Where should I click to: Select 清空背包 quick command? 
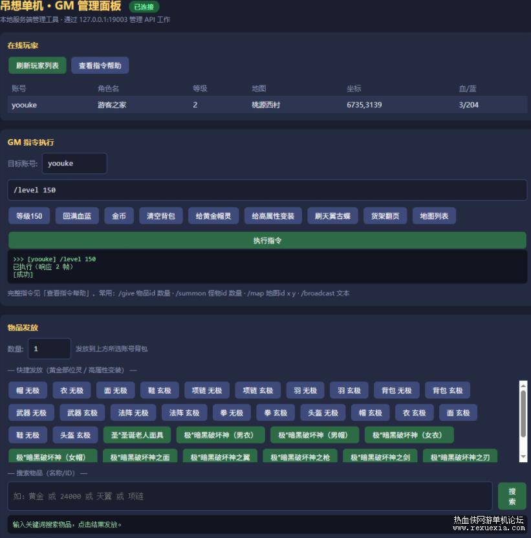pyautogui.click(x=161, y=216)
